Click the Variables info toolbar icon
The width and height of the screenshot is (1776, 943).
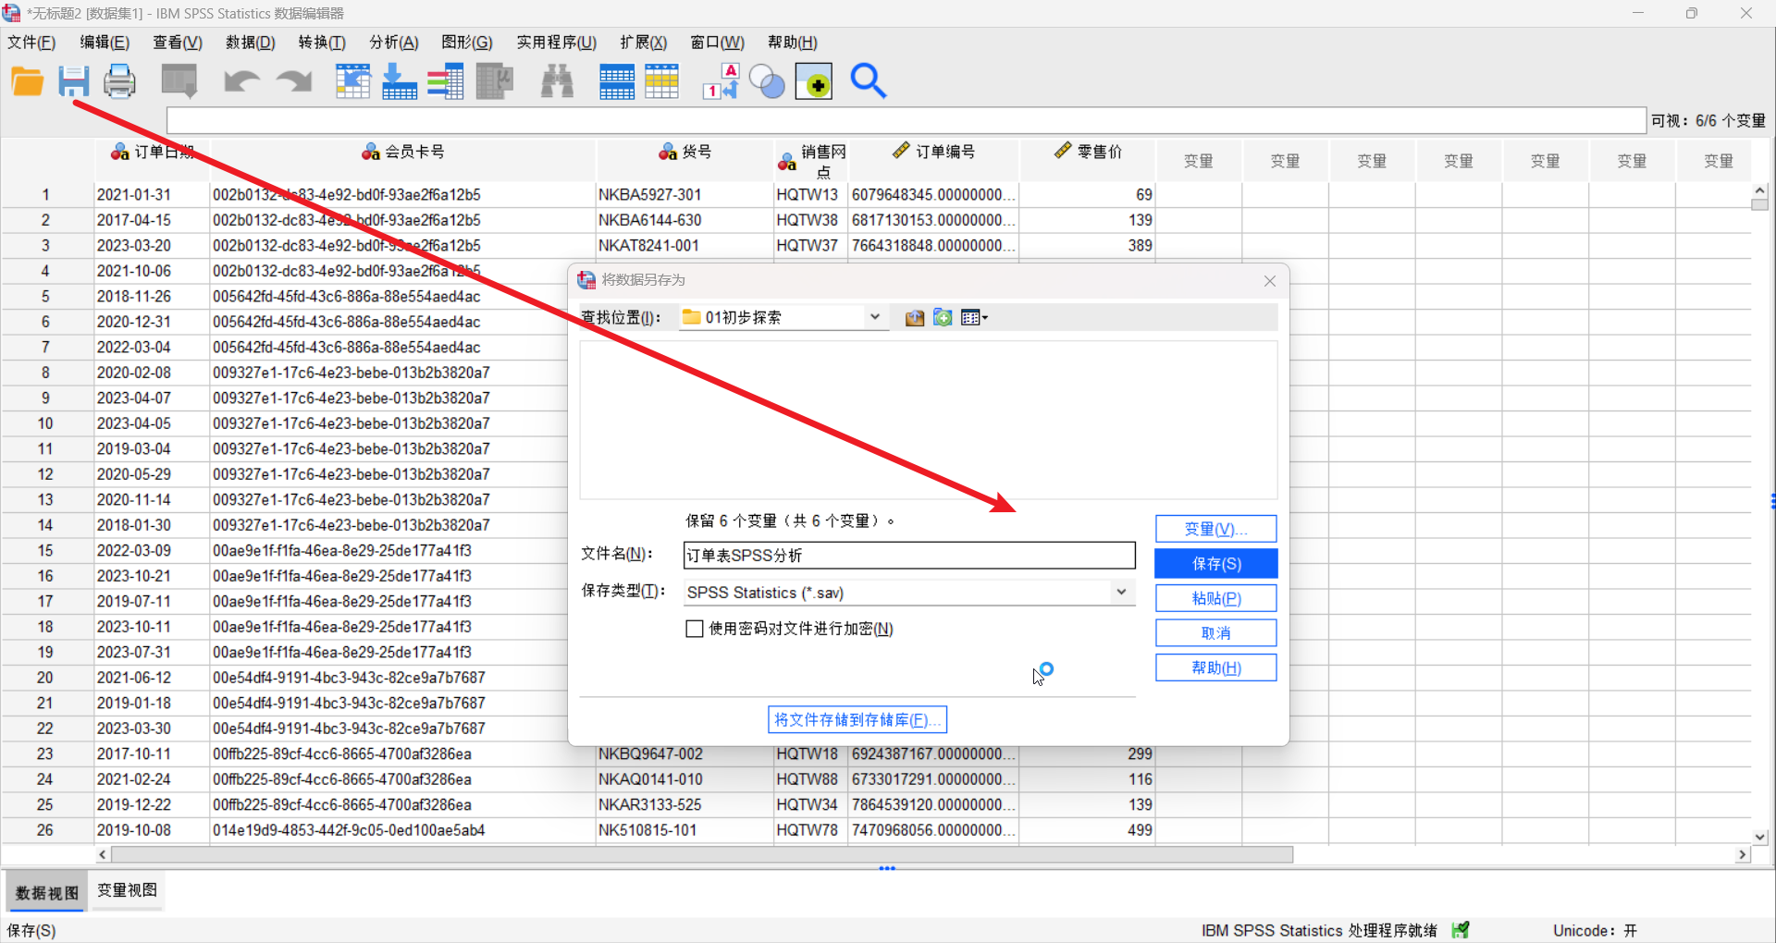click(x=445, y=81)
